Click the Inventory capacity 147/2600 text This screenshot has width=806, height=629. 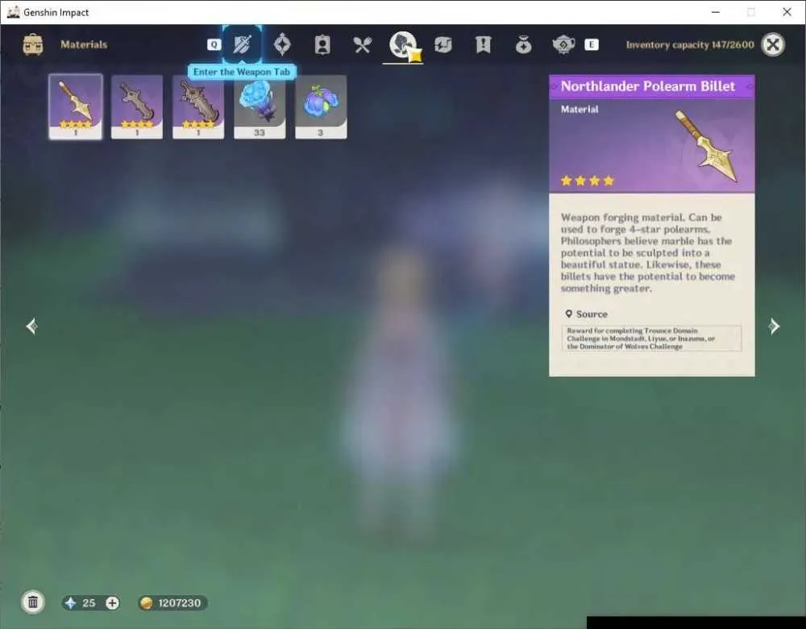point(690,44)
